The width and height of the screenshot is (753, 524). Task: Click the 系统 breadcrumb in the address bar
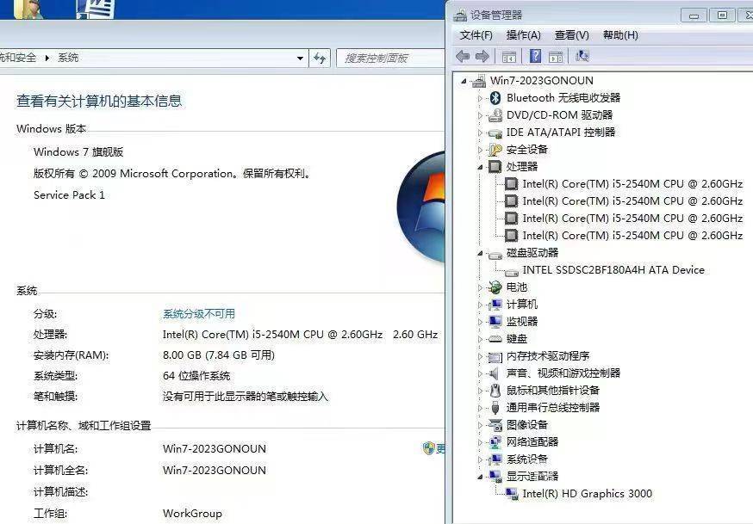click(68, 58)
